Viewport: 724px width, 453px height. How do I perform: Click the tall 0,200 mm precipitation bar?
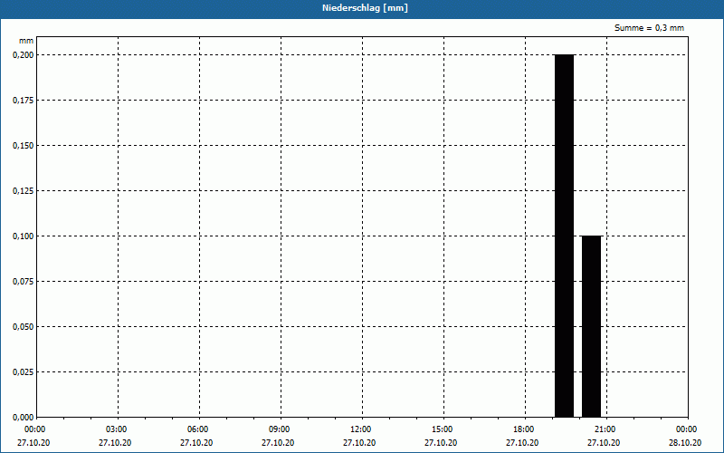(564, 236)
